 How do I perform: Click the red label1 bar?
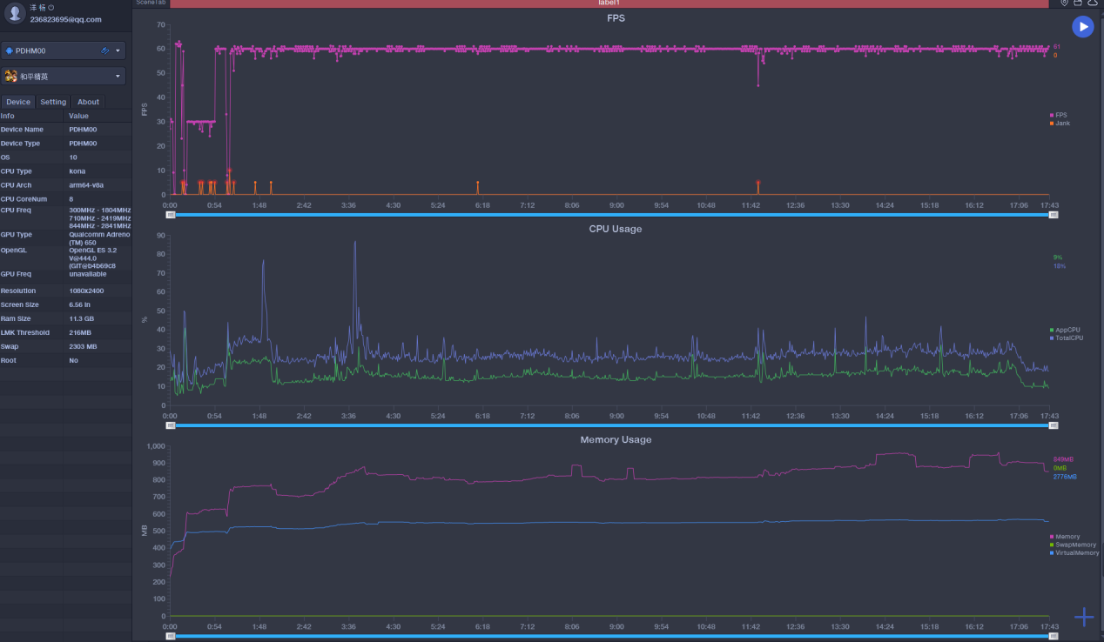pyautogui.click(x=609, y=3)
